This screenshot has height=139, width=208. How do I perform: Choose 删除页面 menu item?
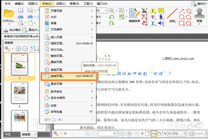coord(68,62)
